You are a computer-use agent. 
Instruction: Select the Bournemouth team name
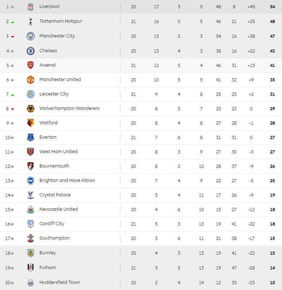(54, 166)
